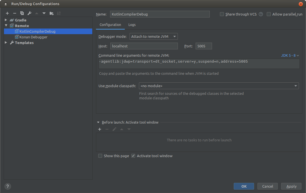Expand the Gradle tree node

click(6, 20)
